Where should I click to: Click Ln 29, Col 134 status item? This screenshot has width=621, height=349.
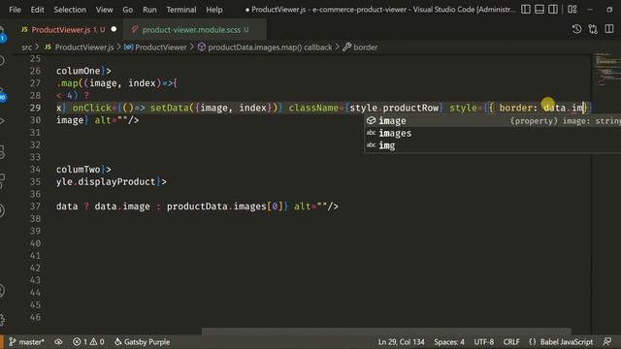(x=401, y=342)
